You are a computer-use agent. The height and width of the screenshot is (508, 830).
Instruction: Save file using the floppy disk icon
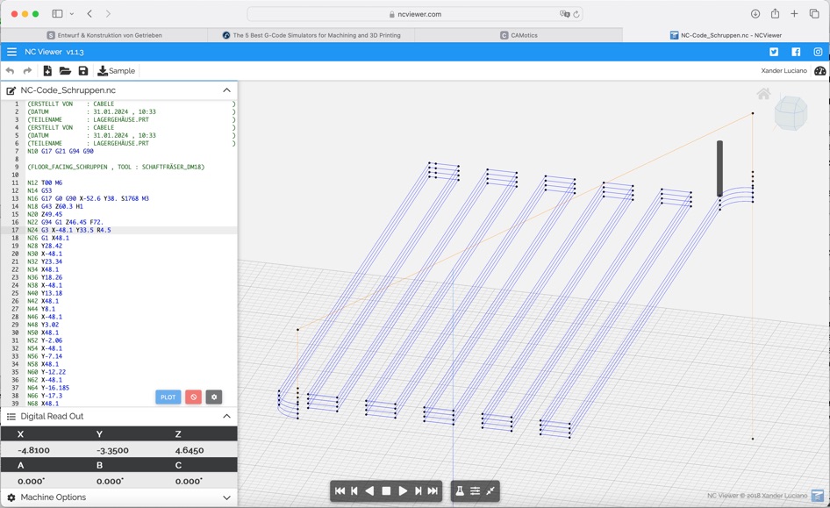(83, 71)
